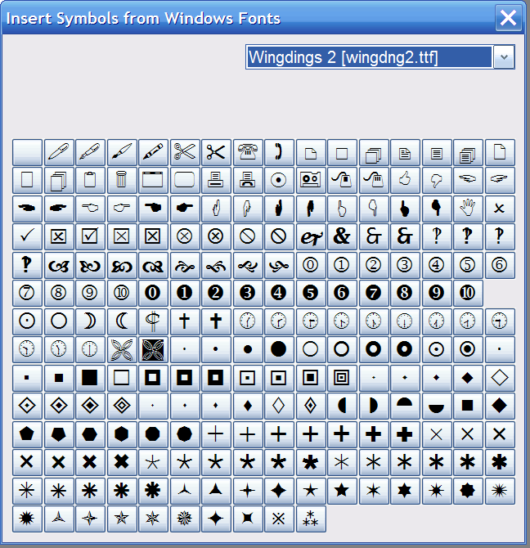Insert the rotary telephone symbol

(247, 152)
